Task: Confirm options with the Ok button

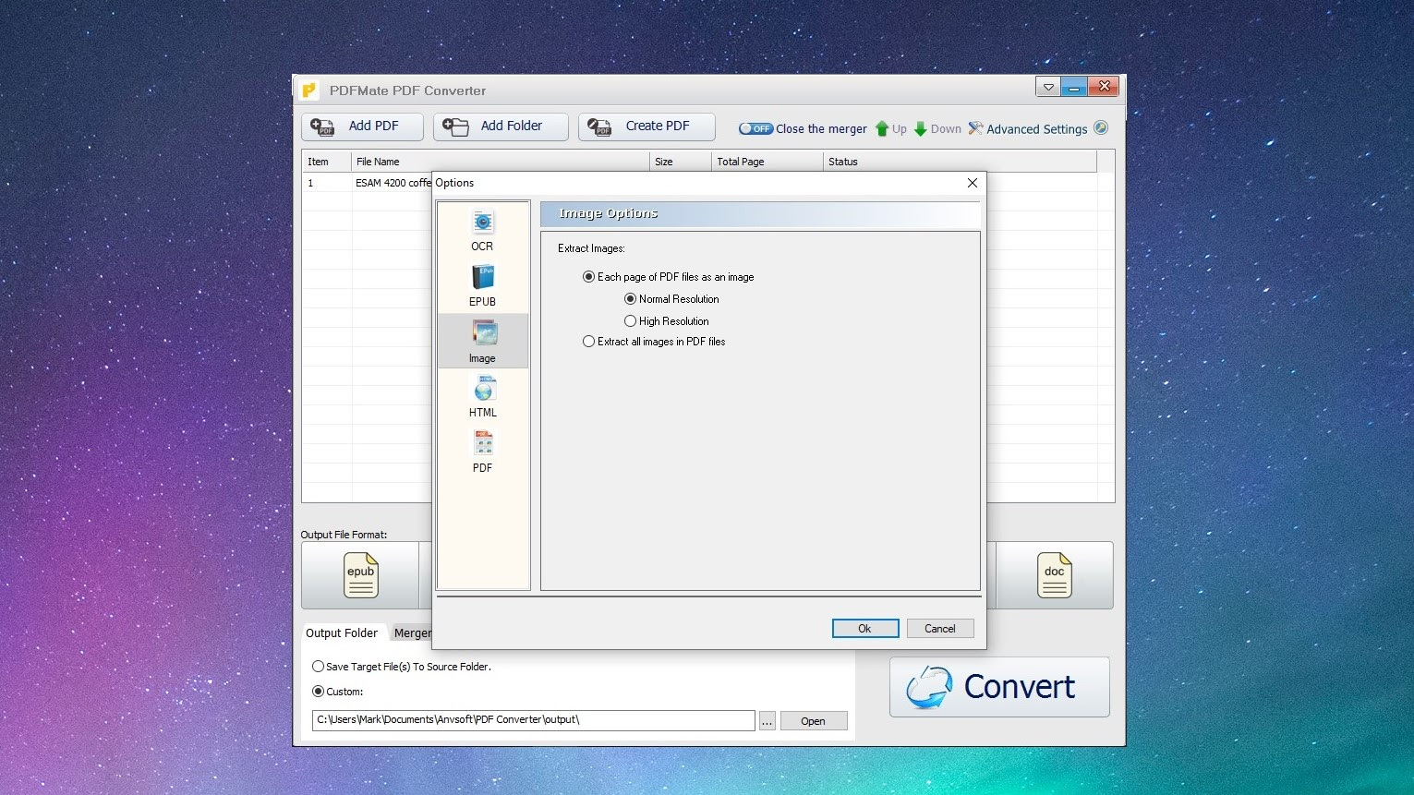Action: click(865, 629)
